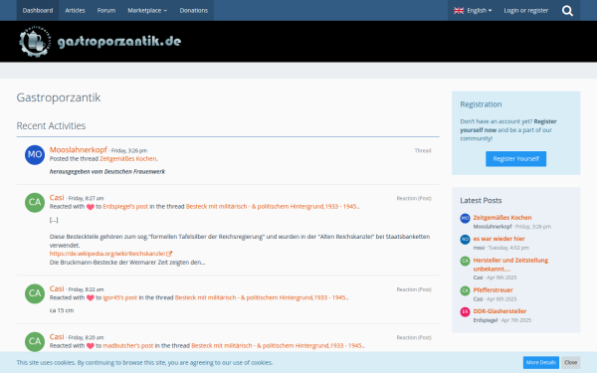Open igor45's post link
The image size is (597, 373).
point(120,297)
